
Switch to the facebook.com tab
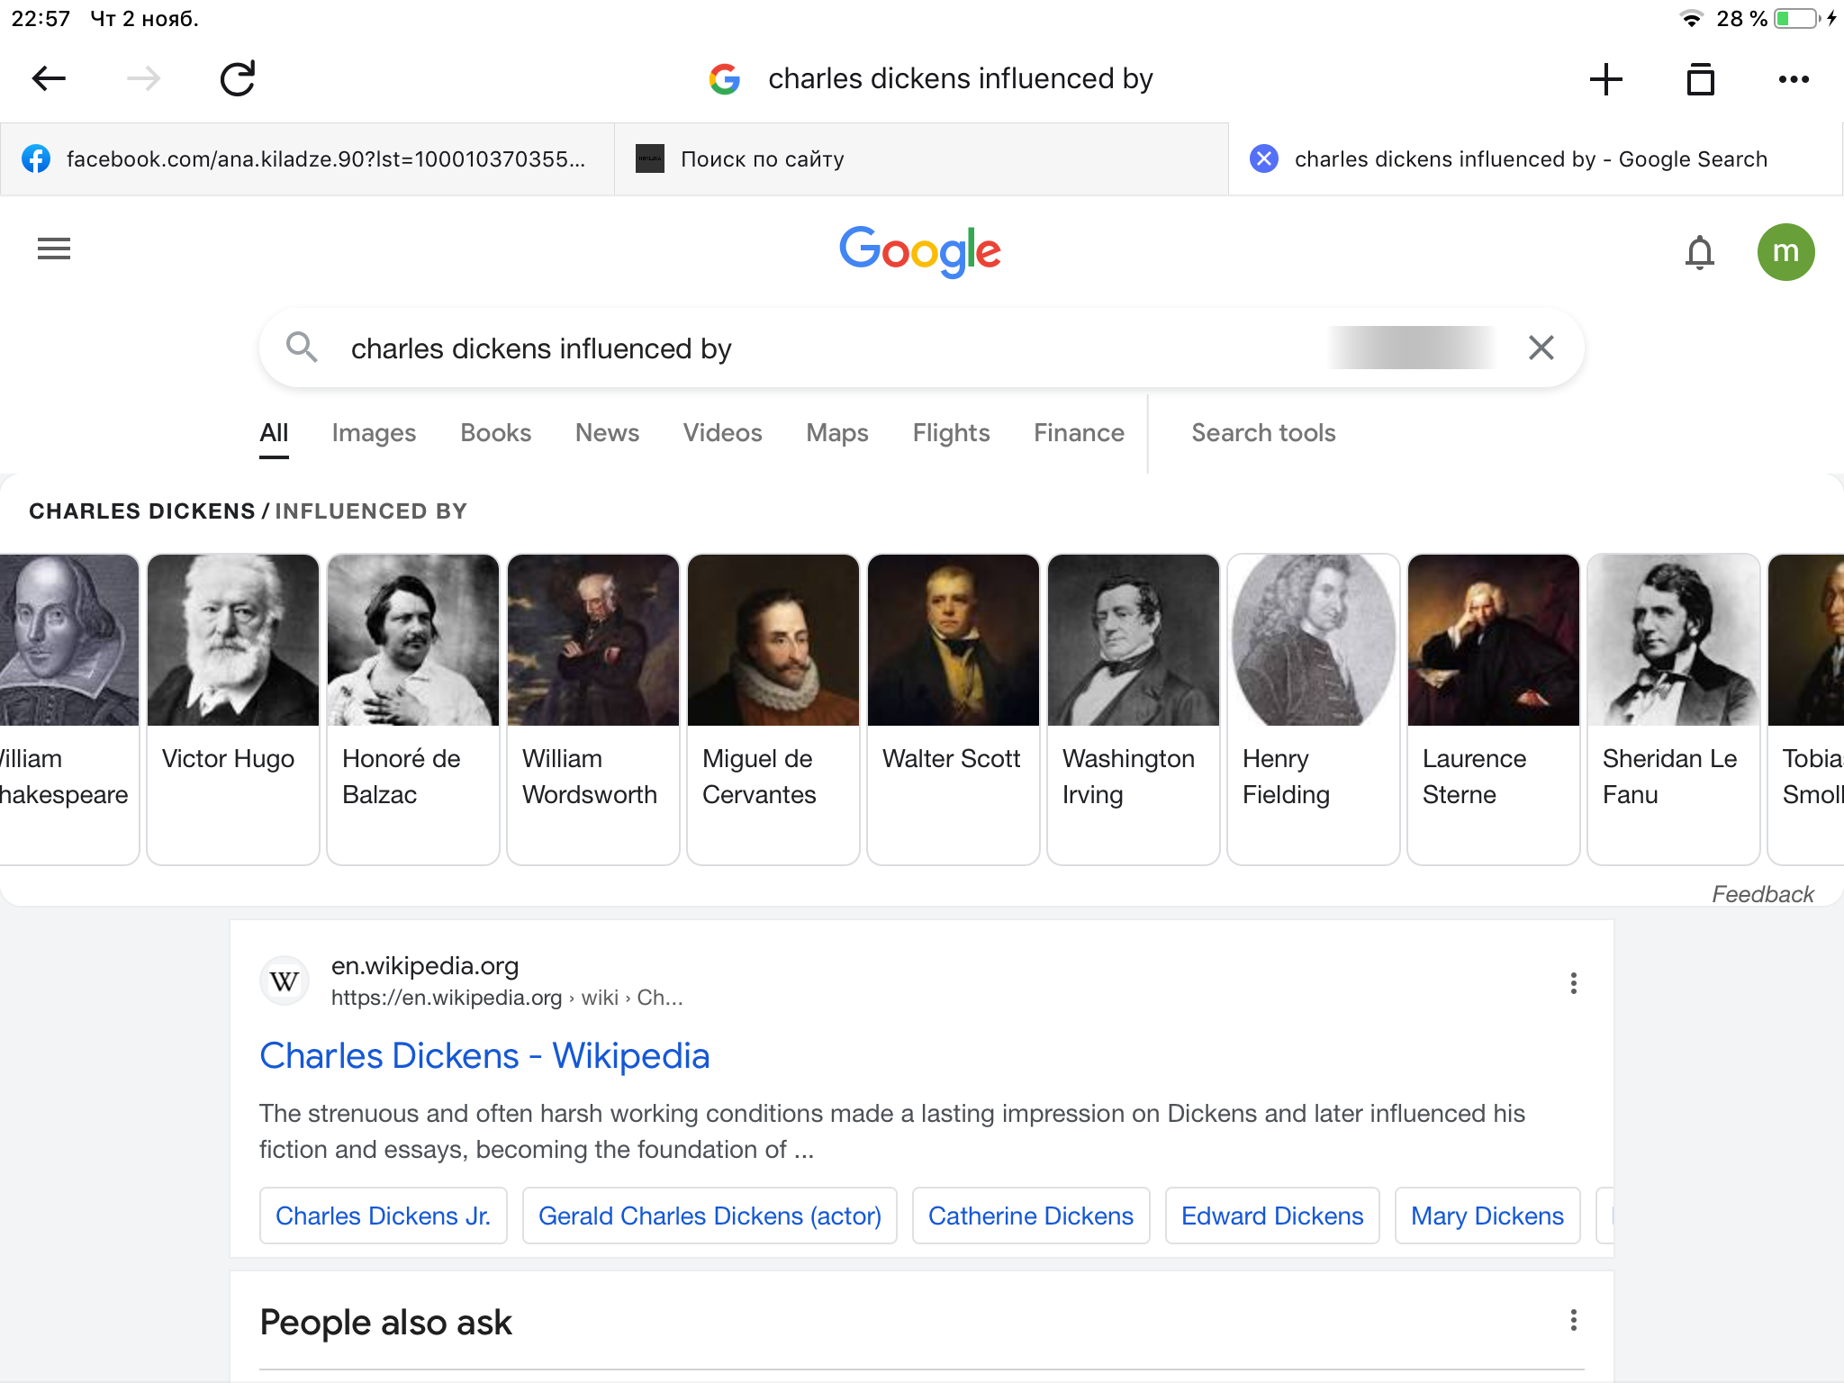[x=307, y=159]
